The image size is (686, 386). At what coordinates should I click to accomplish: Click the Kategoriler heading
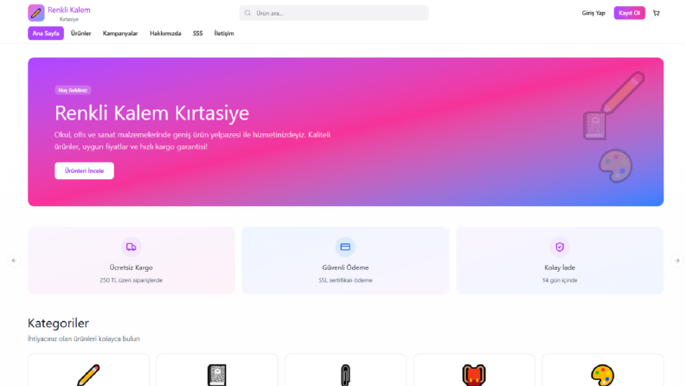pyautogui.click(x=58, y=323)
